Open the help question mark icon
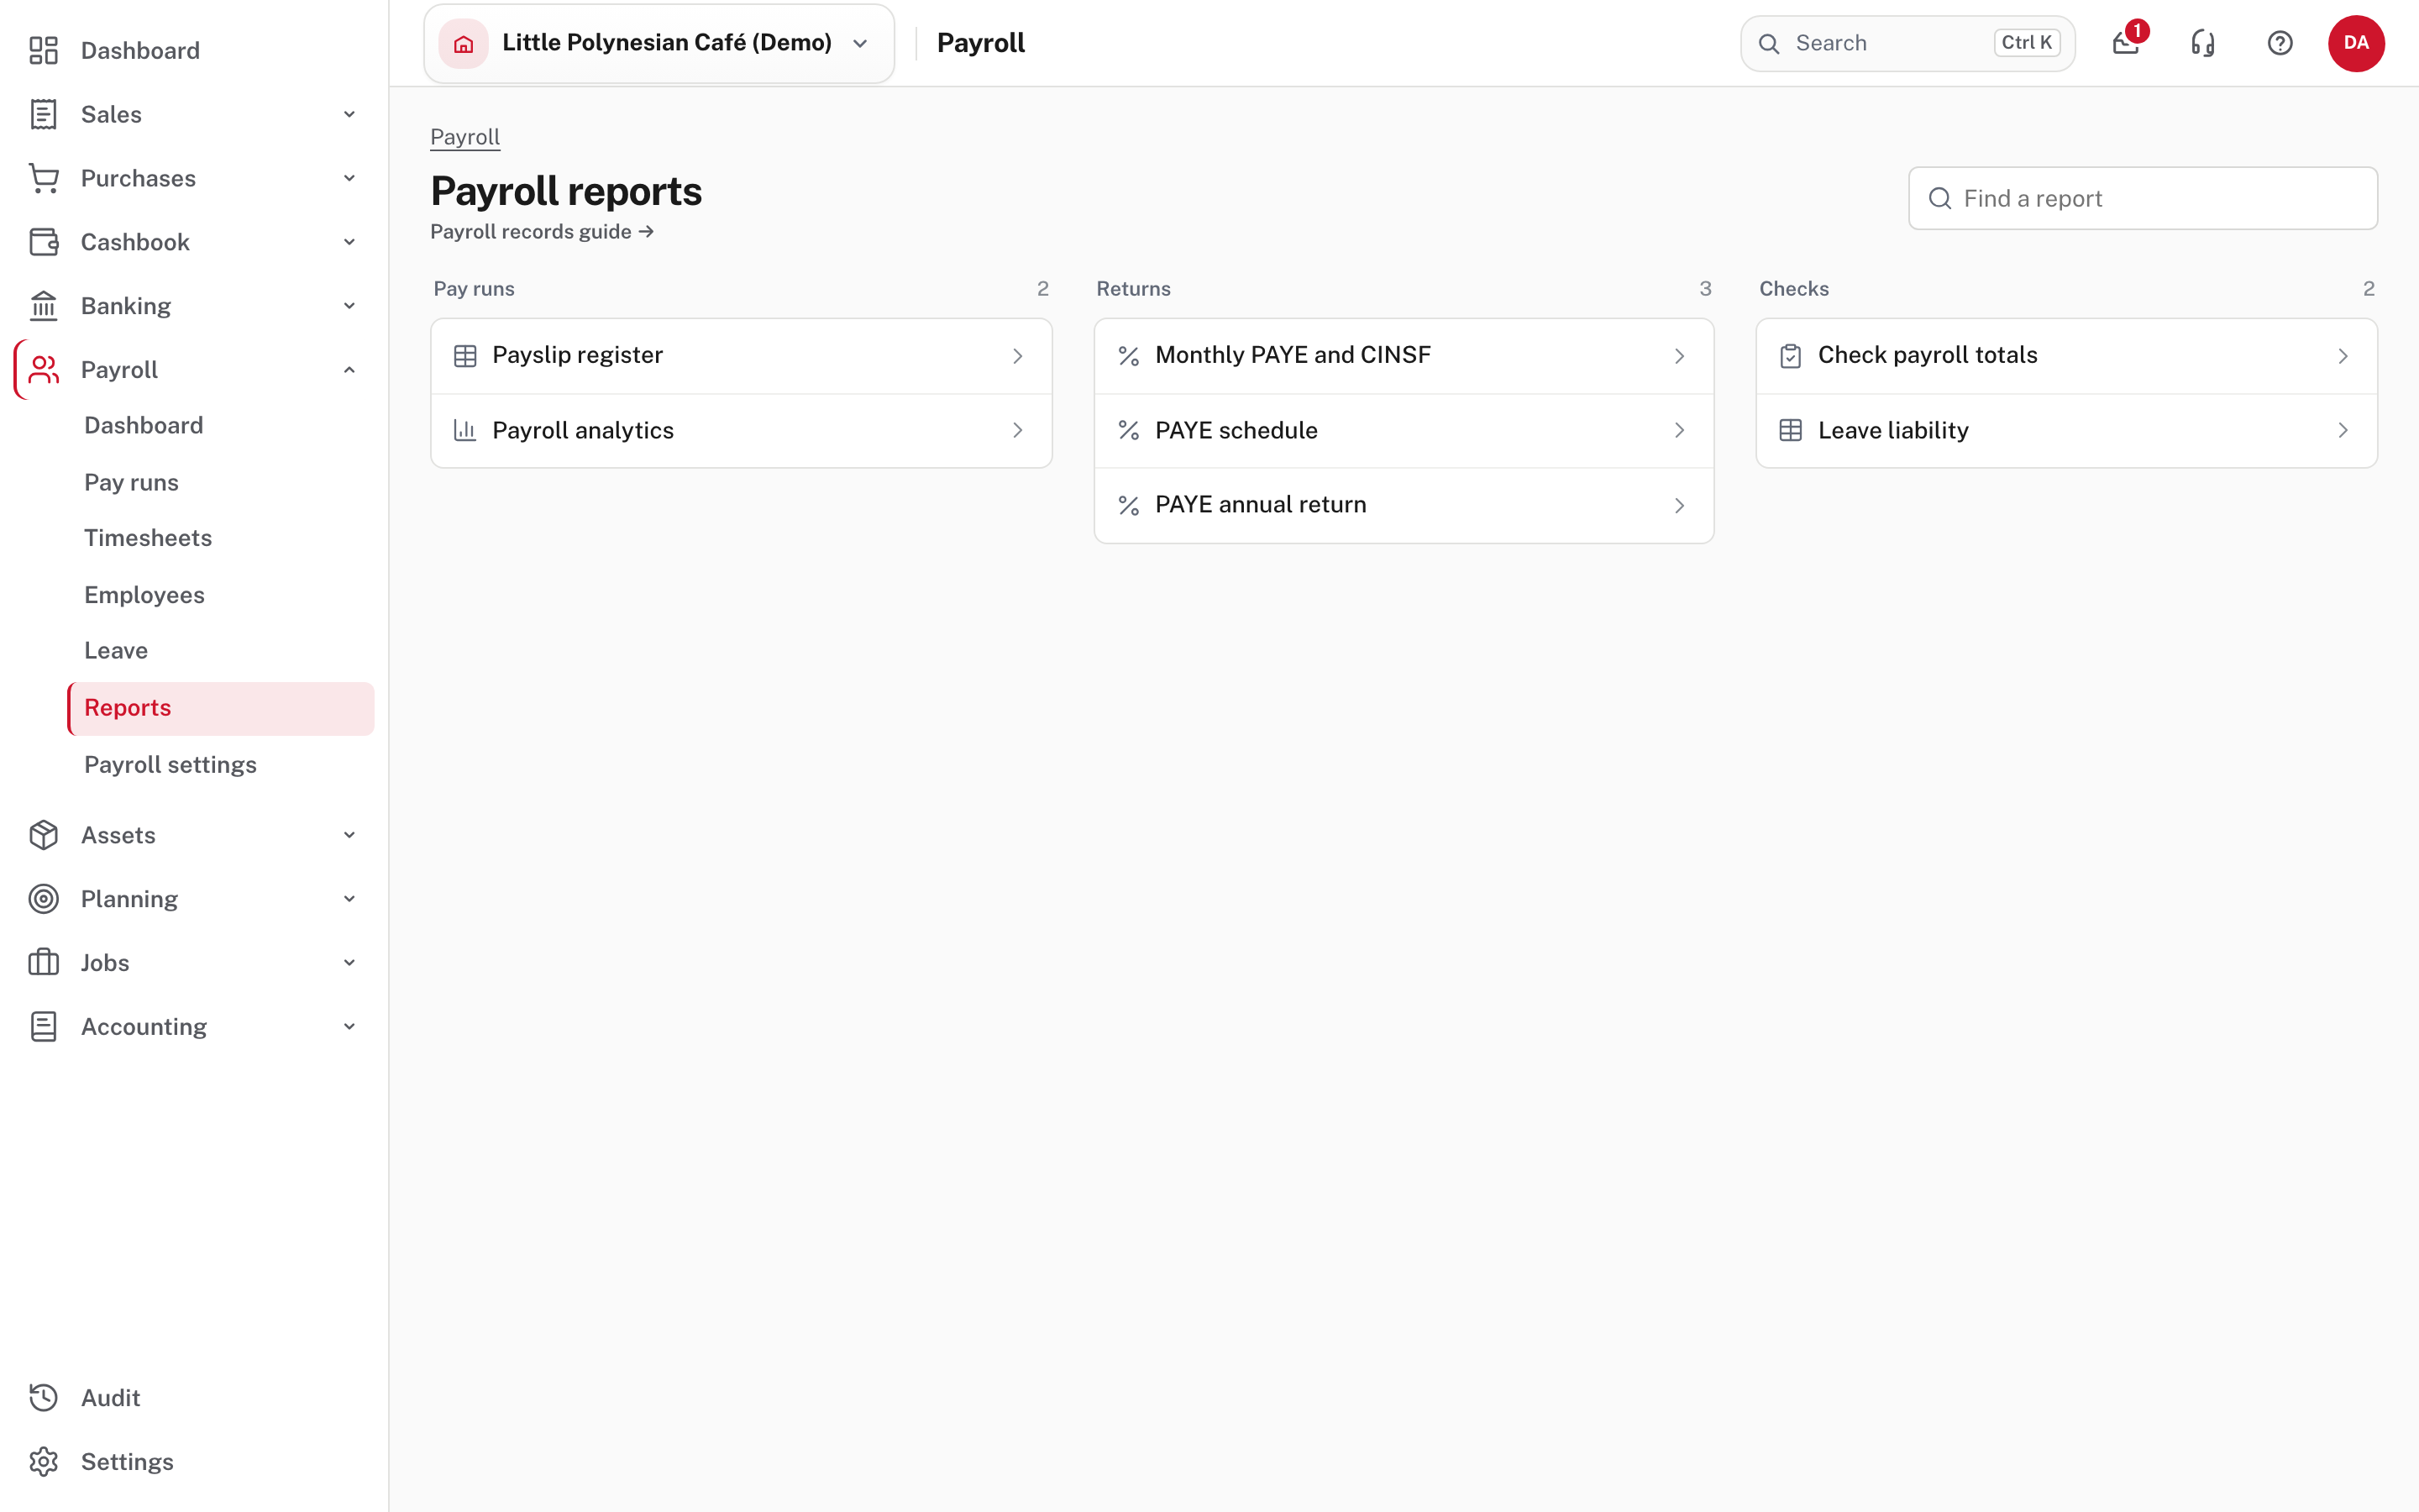The image size is (2419, 1512). (2279, 43)
